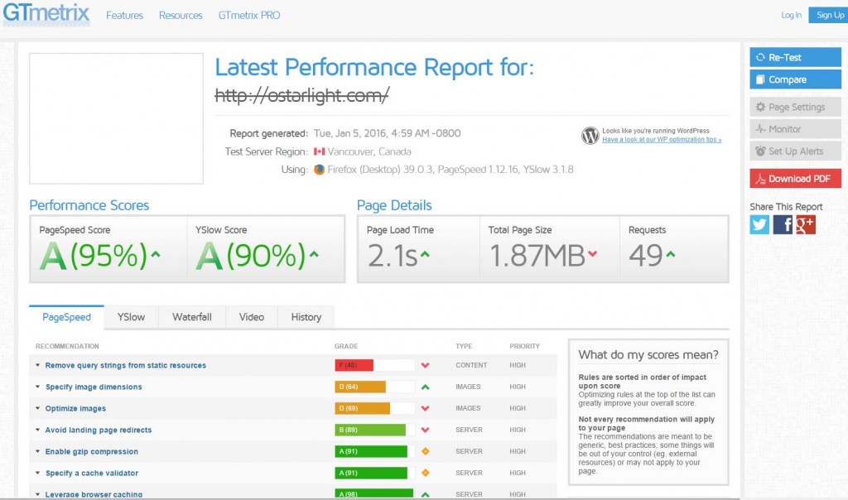The width and height of the screenshot is (848, 500).
Task: Click red trend arrow for query strings row
Action: 425,365
